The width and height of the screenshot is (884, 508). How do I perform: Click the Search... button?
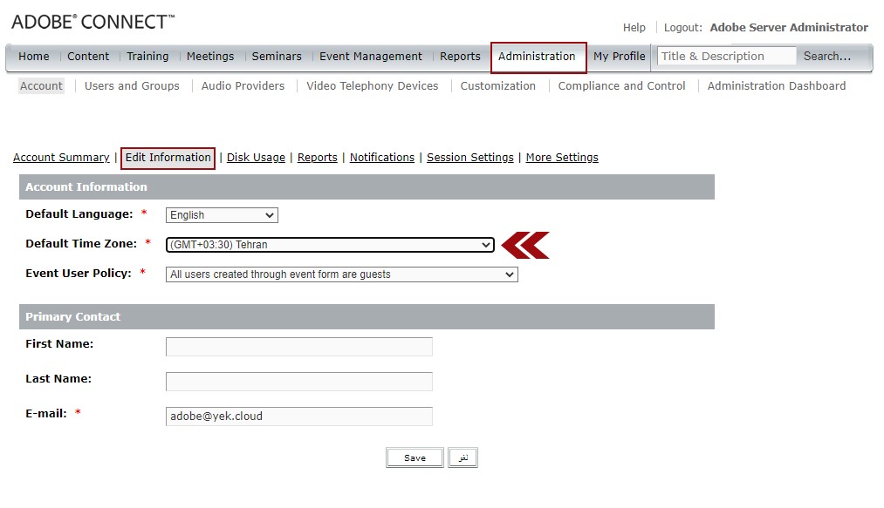[827, 57]
